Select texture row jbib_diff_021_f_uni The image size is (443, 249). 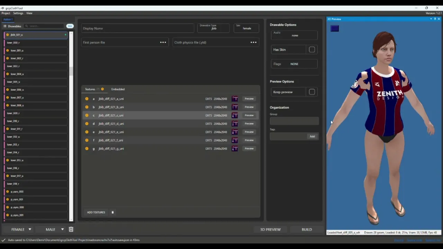point(171,140)
